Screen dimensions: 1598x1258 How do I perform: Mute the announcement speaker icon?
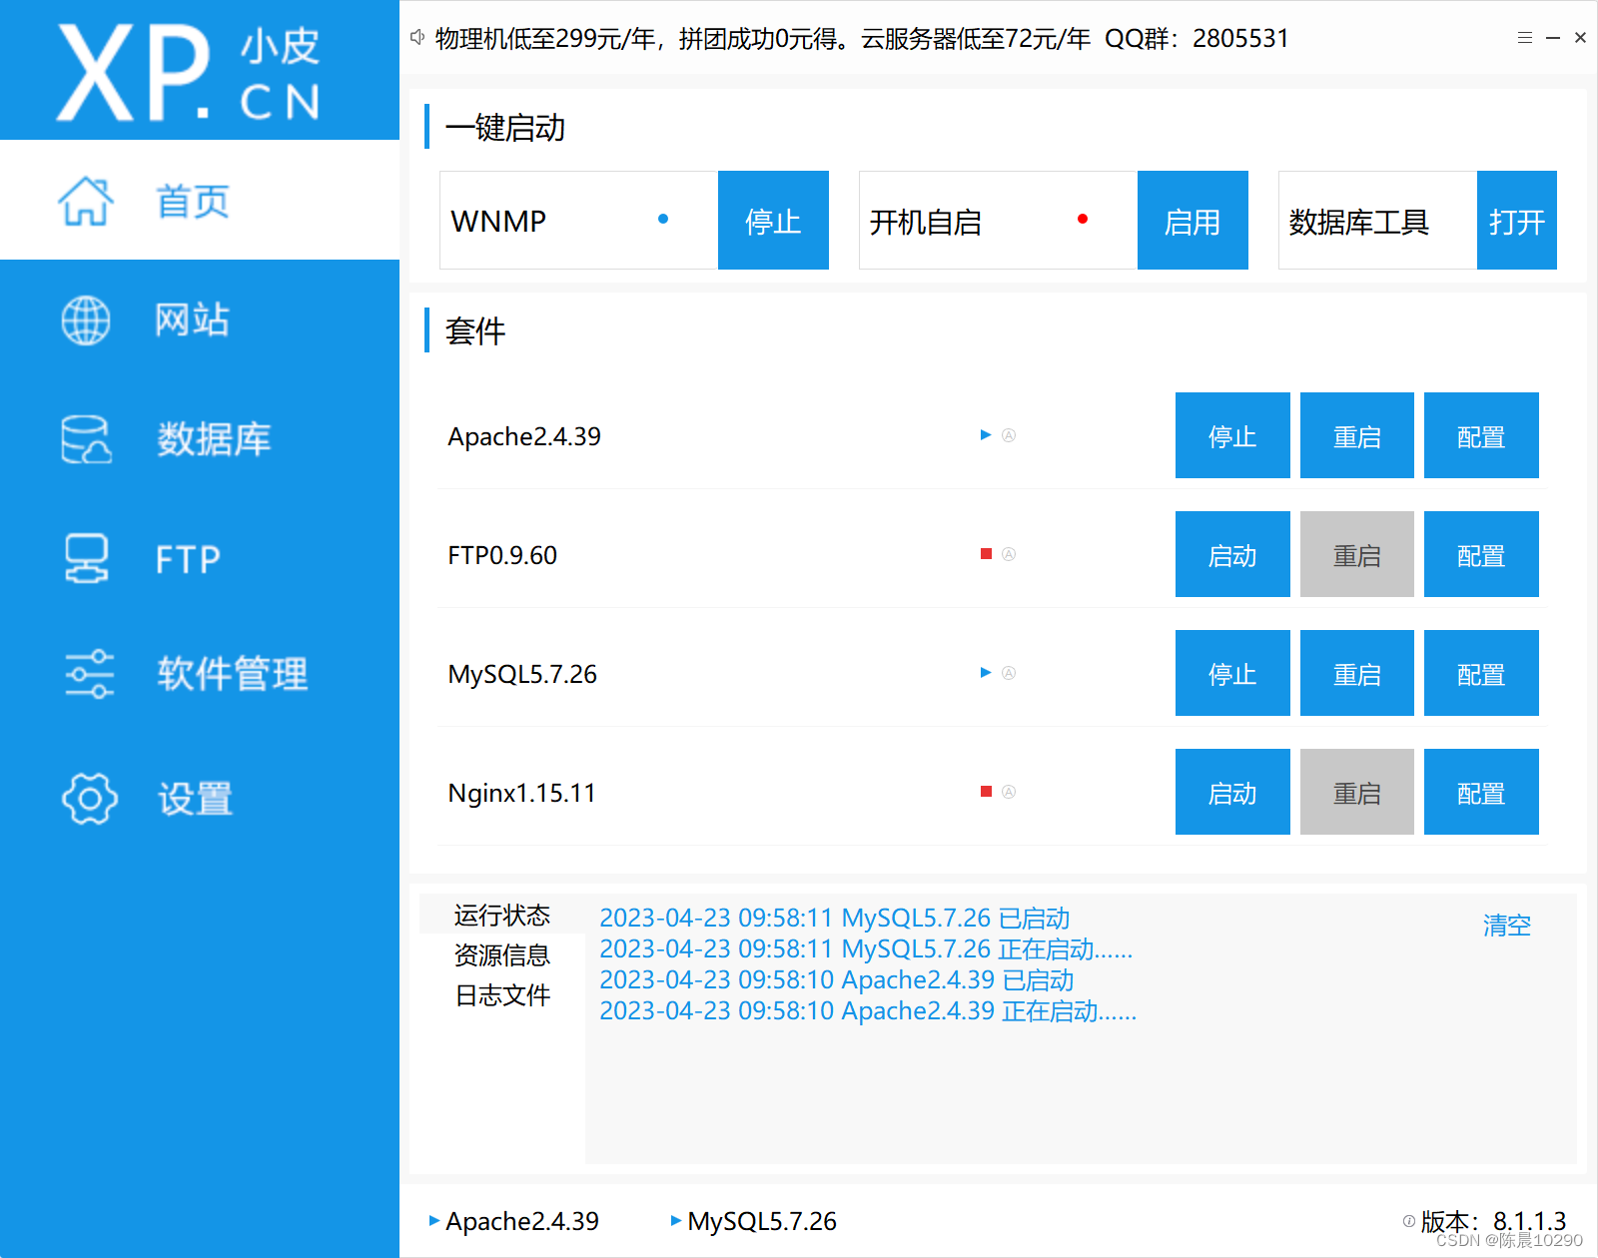[416, 37]
